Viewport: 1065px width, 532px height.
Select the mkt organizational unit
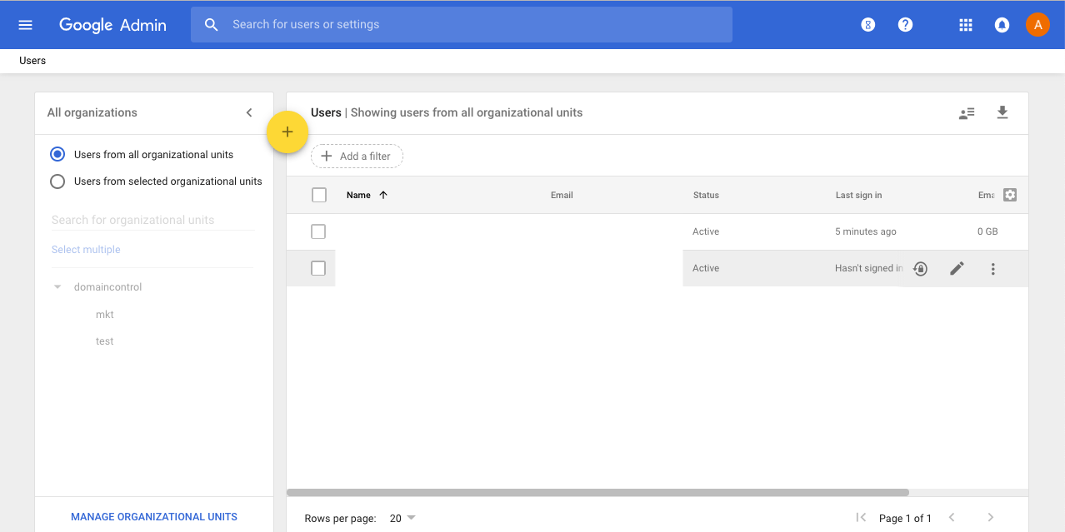[x=105, y=315]
